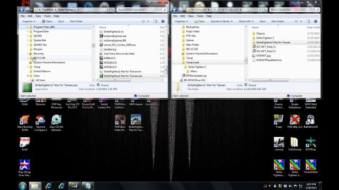Launch the DXTBmp desktop icon
Screen dimensions: 339x190
point(311,144)
